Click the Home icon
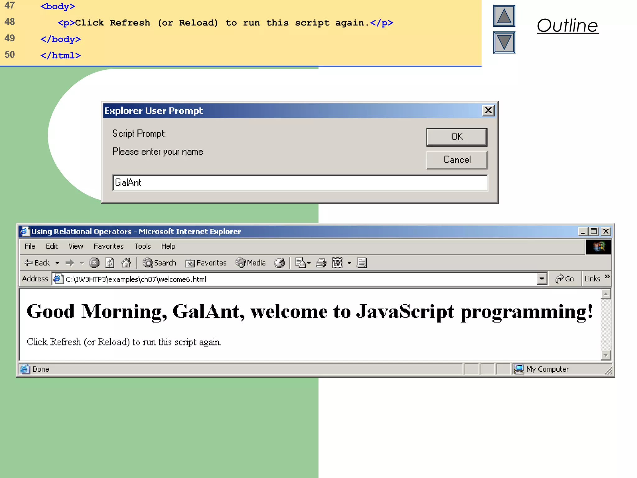637x478 pixels. (x=126, y=263)
